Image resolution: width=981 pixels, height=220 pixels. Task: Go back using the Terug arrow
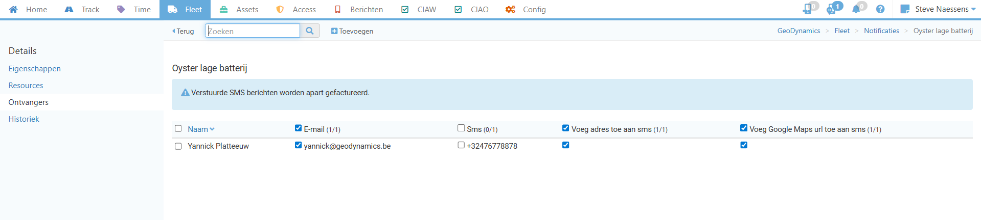(184, 31)
